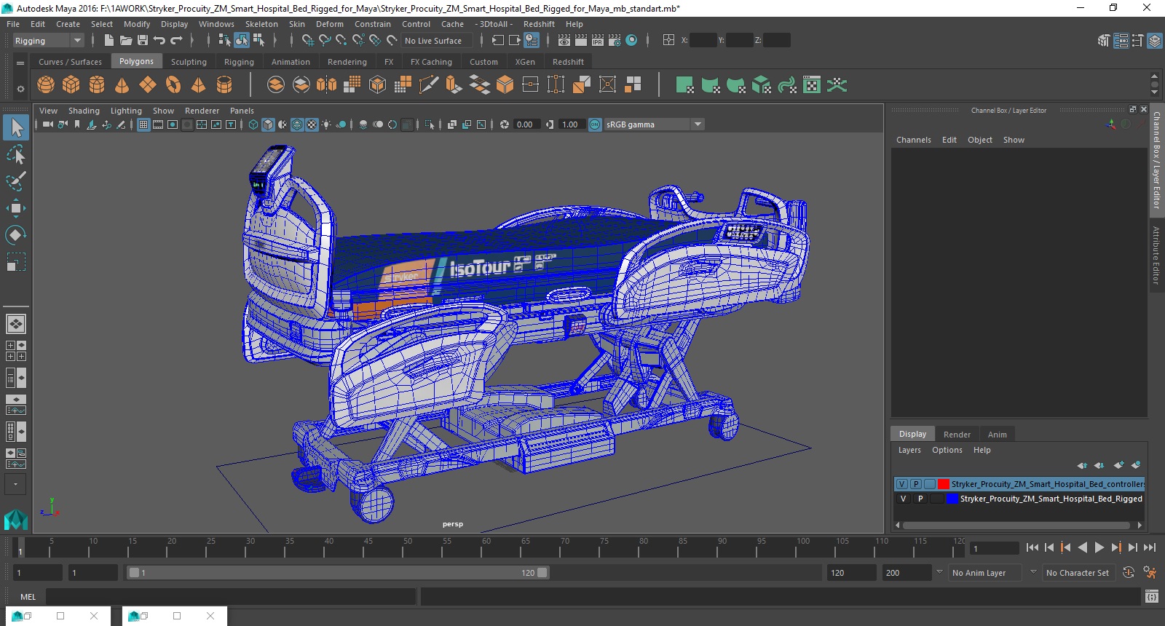Open the File menu

[13, 24]
